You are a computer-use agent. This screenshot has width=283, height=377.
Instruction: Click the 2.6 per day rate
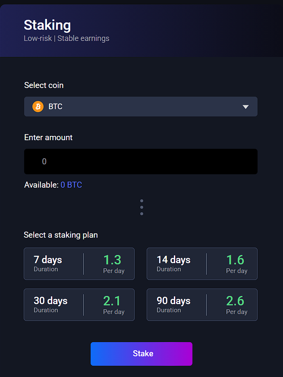tap(235, 301)
